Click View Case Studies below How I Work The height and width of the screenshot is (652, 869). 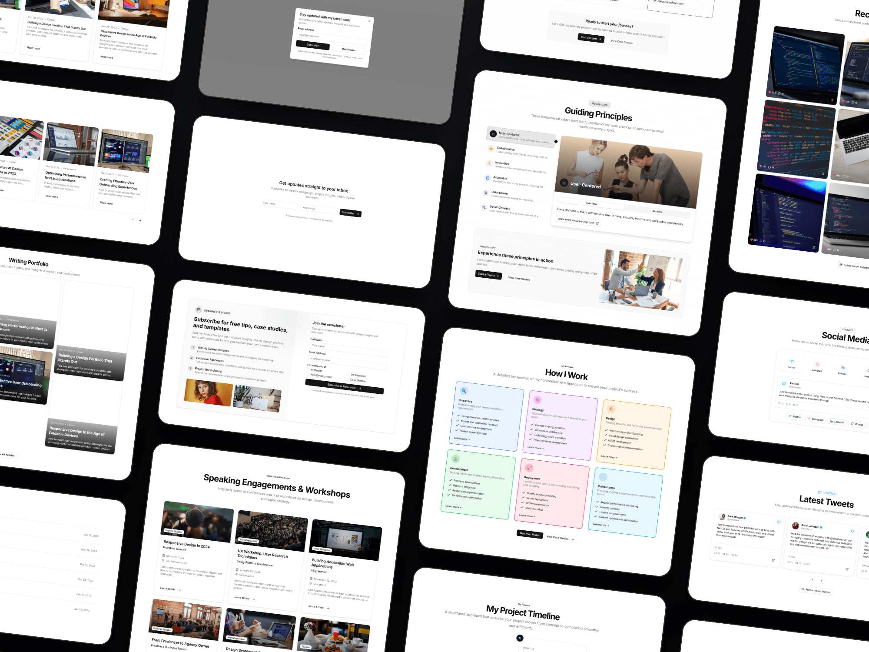pyautogui.click(x=560, y=538)
